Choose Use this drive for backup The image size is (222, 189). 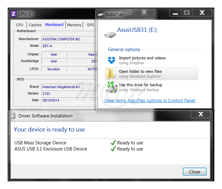pyautogui.click(x=151, y=87)
